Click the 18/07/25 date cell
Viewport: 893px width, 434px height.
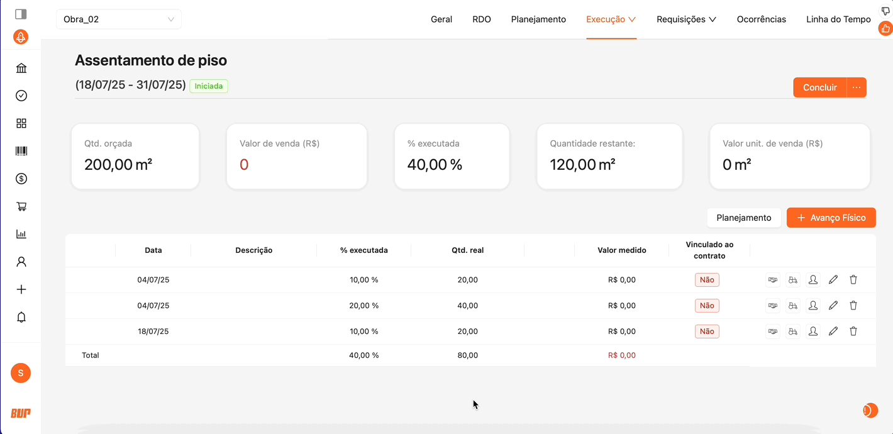(x=153, y=331)
